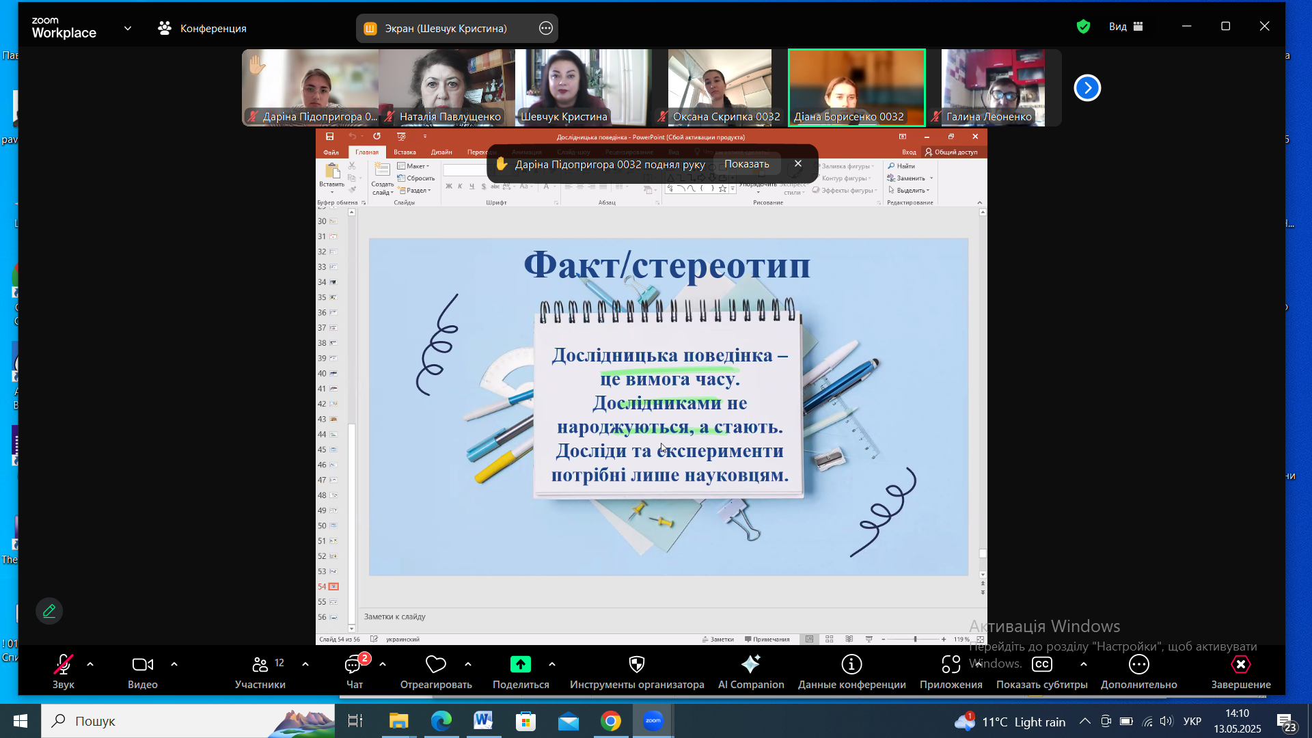Dismiss the raised hand notification
Image resolution: width=1312 pixels, height=738 pixels.
(797, 164)
